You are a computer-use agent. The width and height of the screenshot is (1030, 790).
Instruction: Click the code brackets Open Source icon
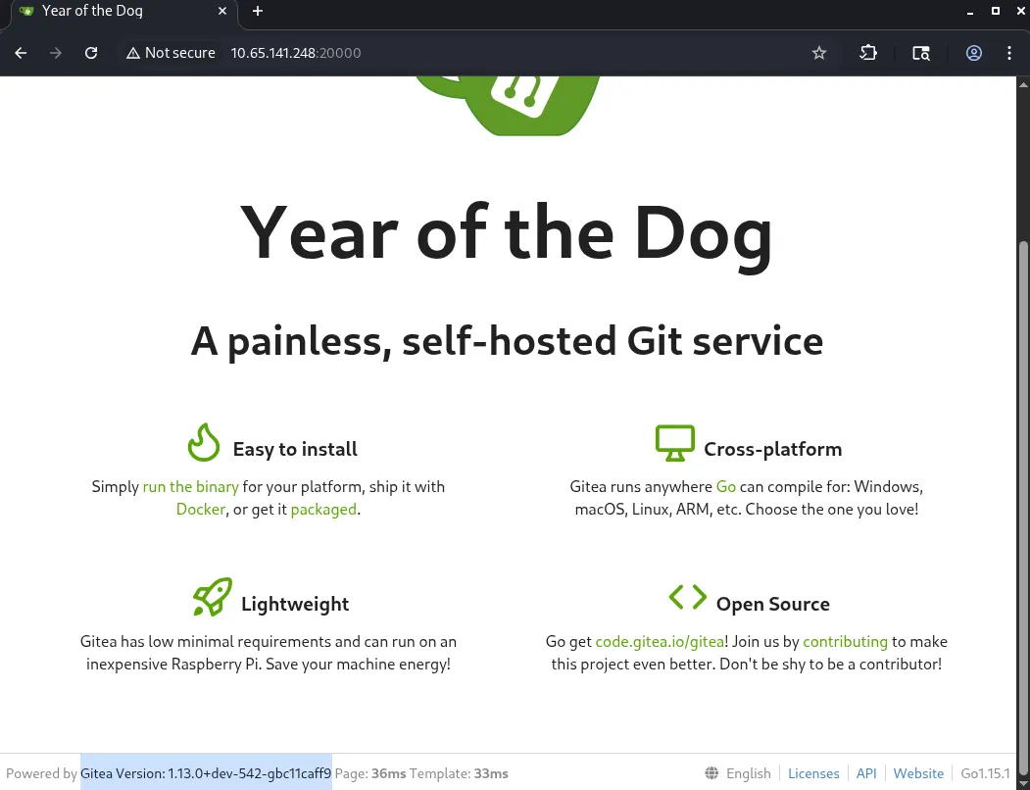pyautogui.click(x=687, y=597)
